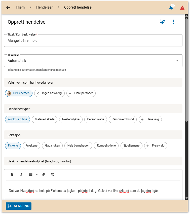Toggle italic text formatting
The height and width of the screenshot is (214, 190).
pyautogui.click(x=21, y=174)
